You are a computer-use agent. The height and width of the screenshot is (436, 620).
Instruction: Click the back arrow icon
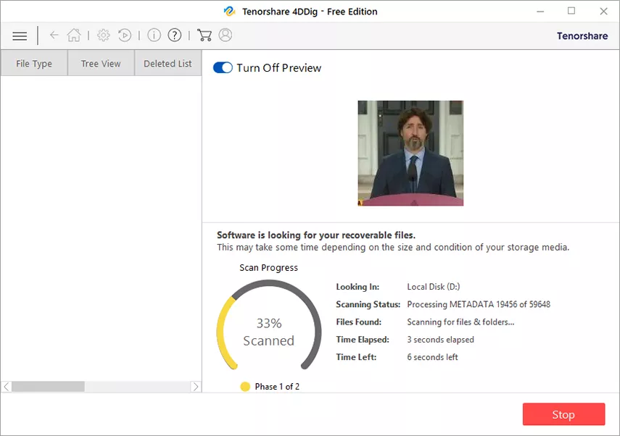(x=54, y=35)
